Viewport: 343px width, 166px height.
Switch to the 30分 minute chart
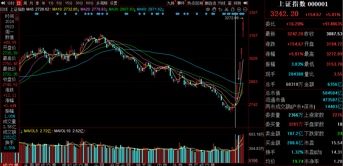coord(79,3)
